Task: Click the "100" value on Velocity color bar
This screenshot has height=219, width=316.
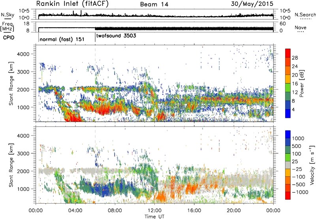Action: (x=297, y=154)
